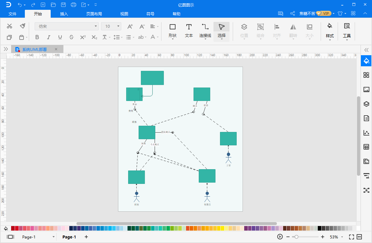
Task: Toggle Subscript formatting
Action: pos(94,37)
